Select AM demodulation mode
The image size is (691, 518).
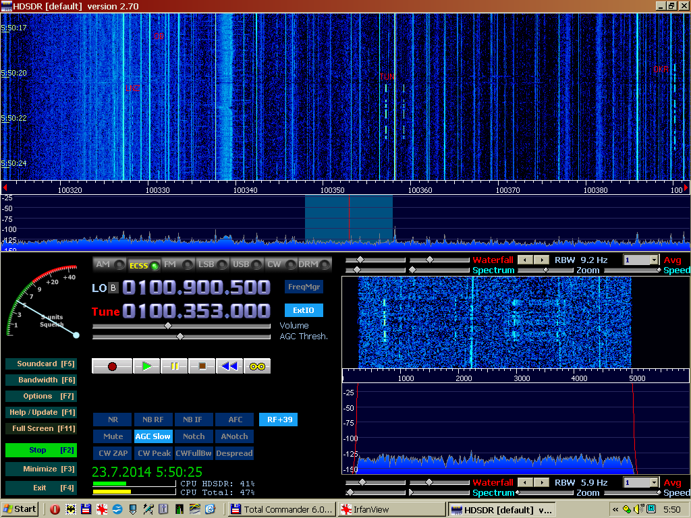(x=109, y=264)
